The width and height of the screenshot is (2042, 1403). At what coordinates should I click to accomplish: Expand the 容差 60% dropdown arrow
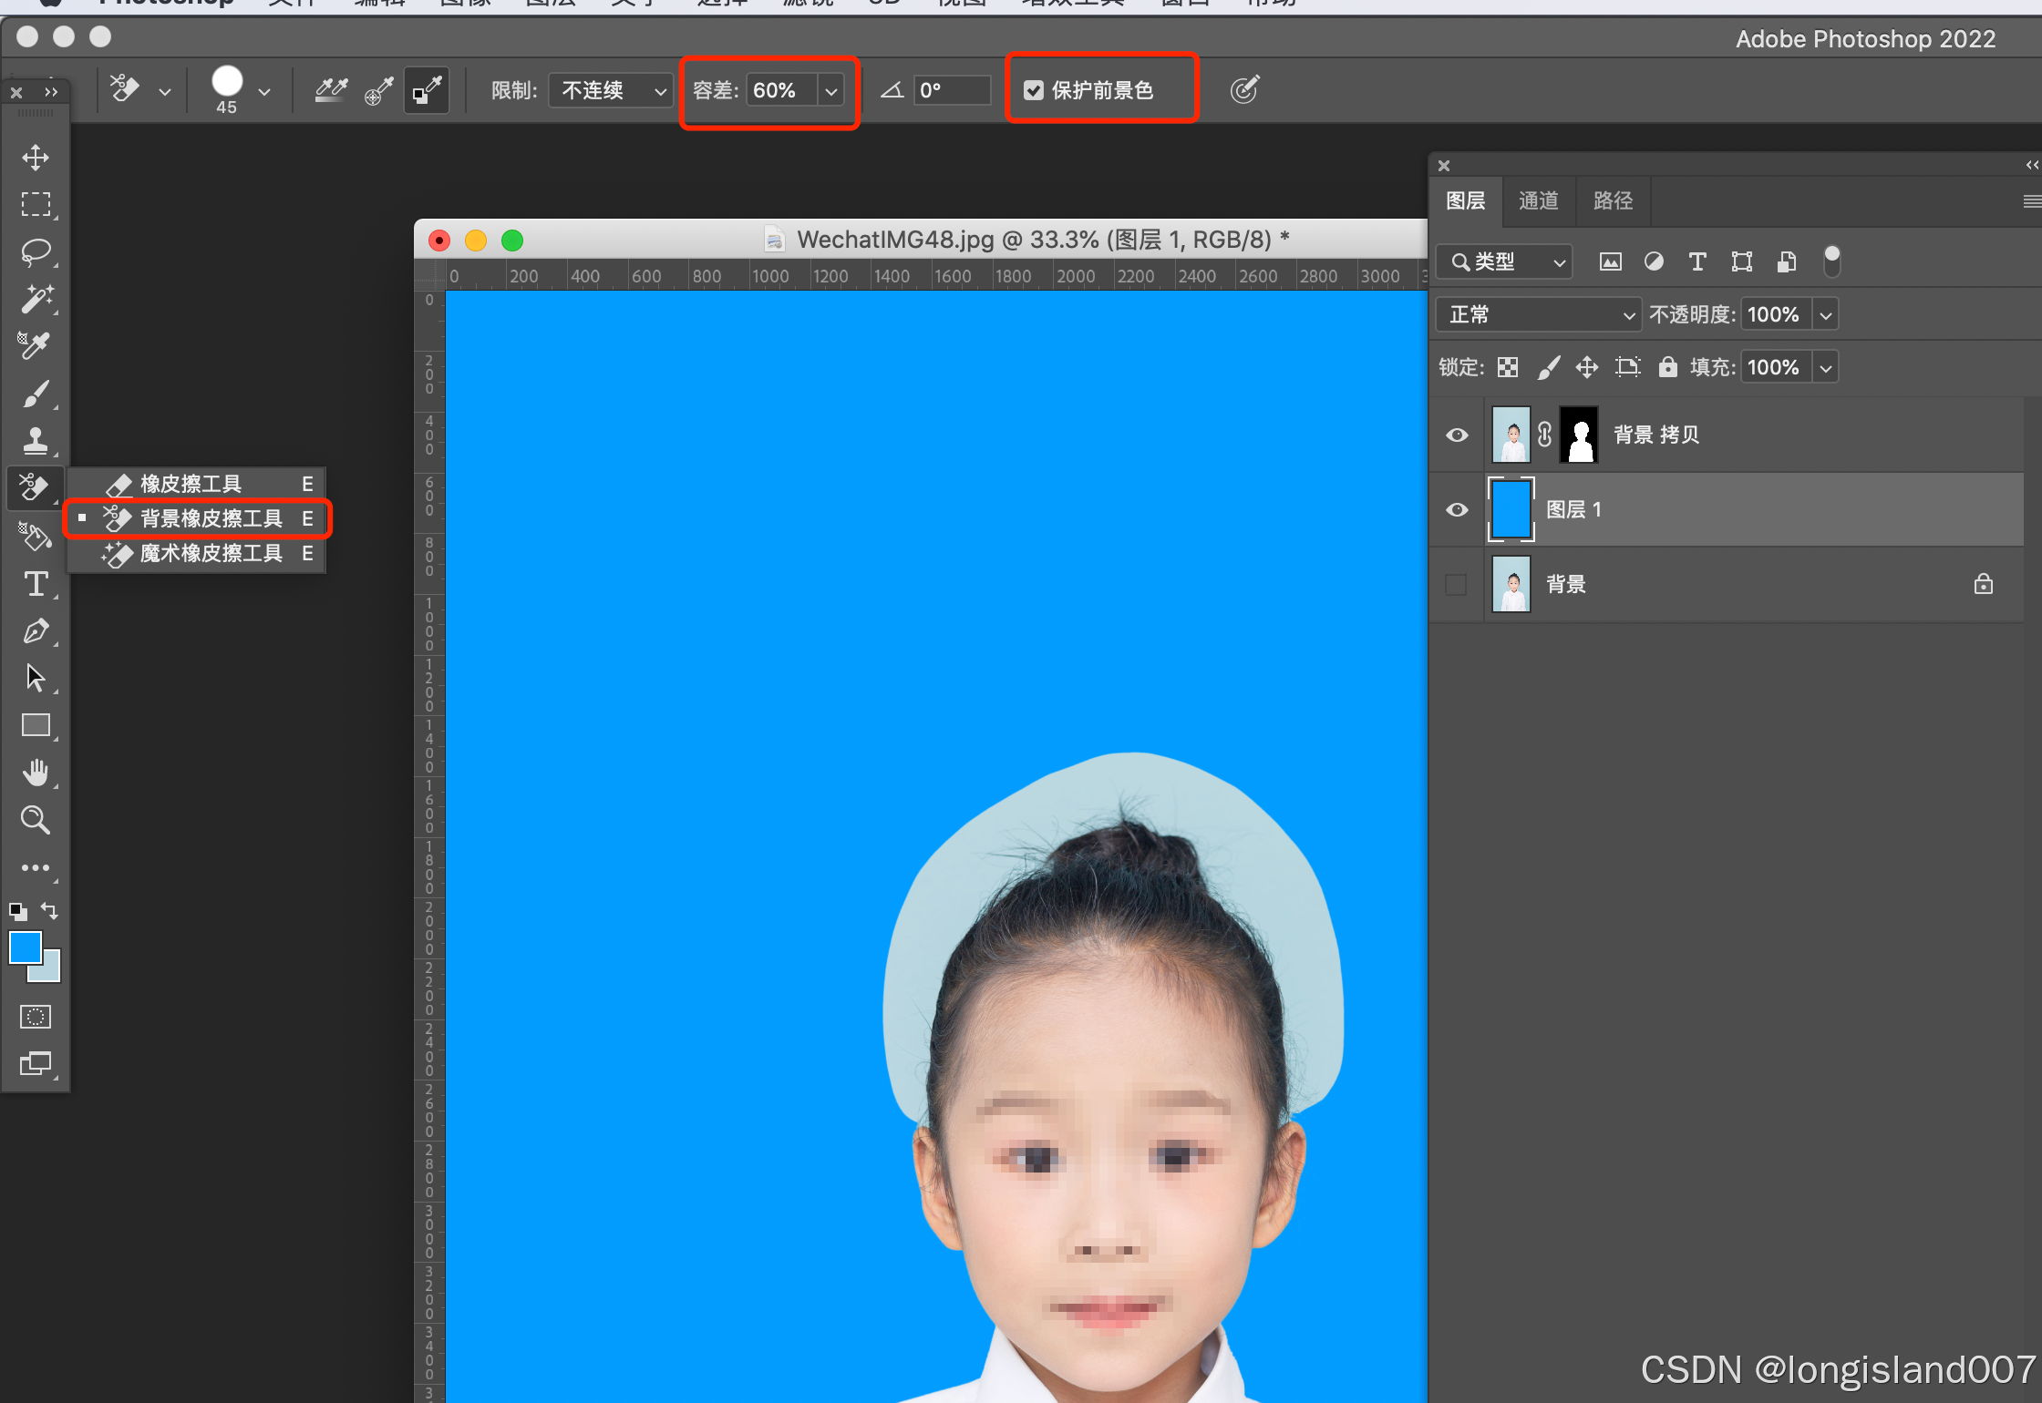[830, 90]
